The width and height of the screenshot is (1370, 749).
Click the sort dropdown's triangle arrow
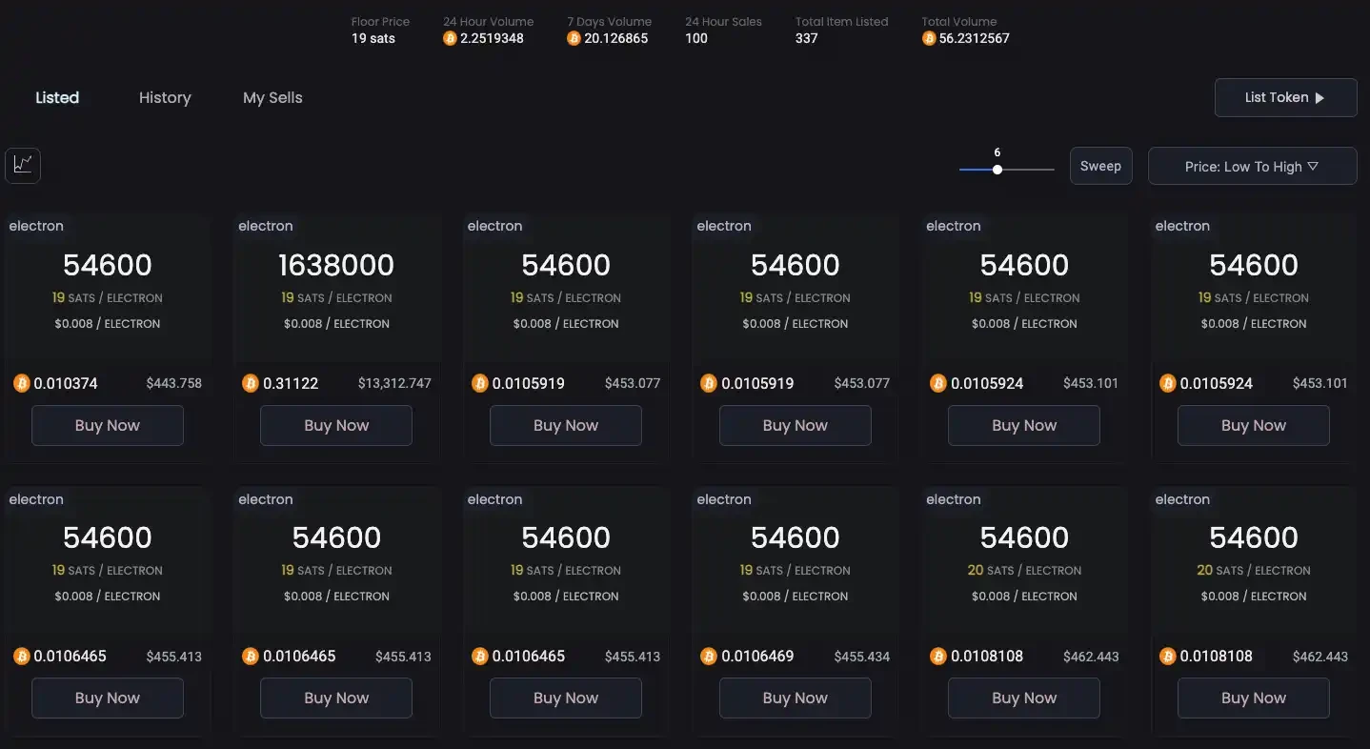(x=1313, y=166)
